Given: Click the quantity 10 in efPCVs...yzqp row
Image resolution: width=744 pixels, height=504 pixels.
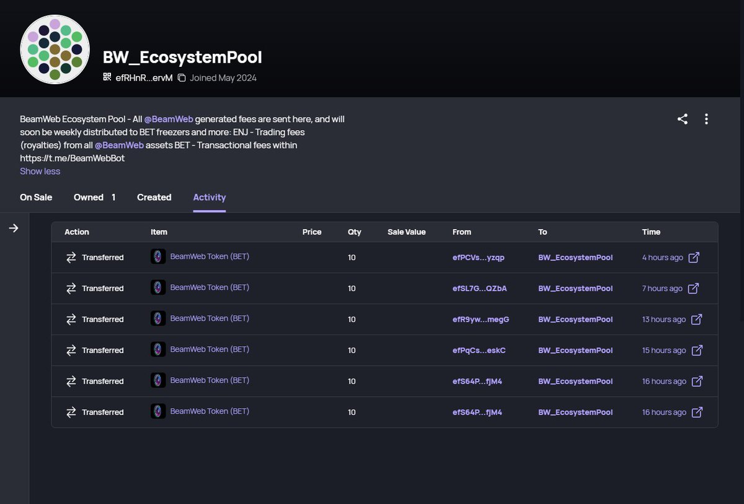Looking at the screenshot, I should tap(352, 257).
